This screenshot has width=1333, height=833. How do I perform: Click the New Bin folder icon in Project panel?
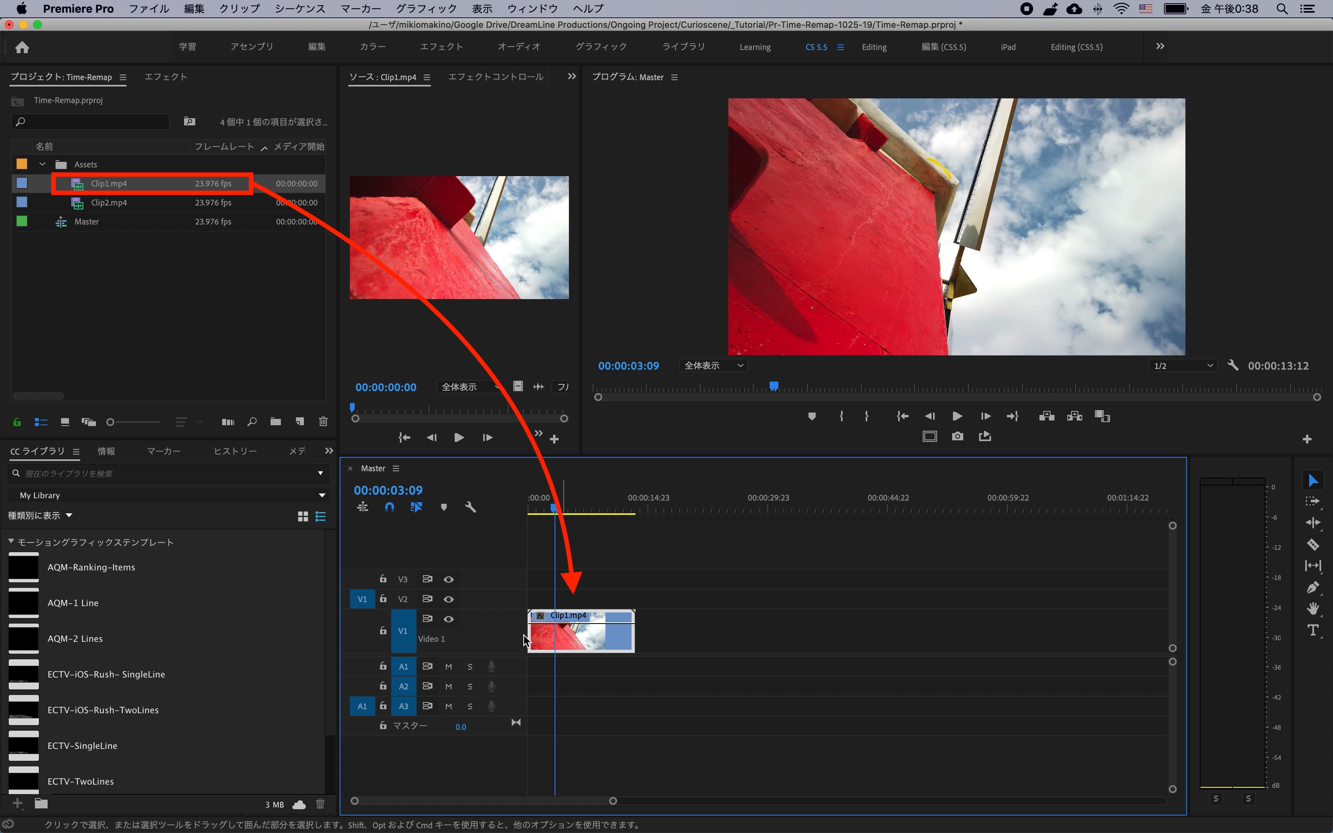click(275, 422)
